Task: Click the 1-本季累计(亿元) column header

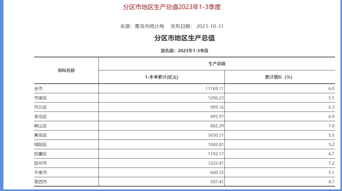Action: click(x=162, y=77)
